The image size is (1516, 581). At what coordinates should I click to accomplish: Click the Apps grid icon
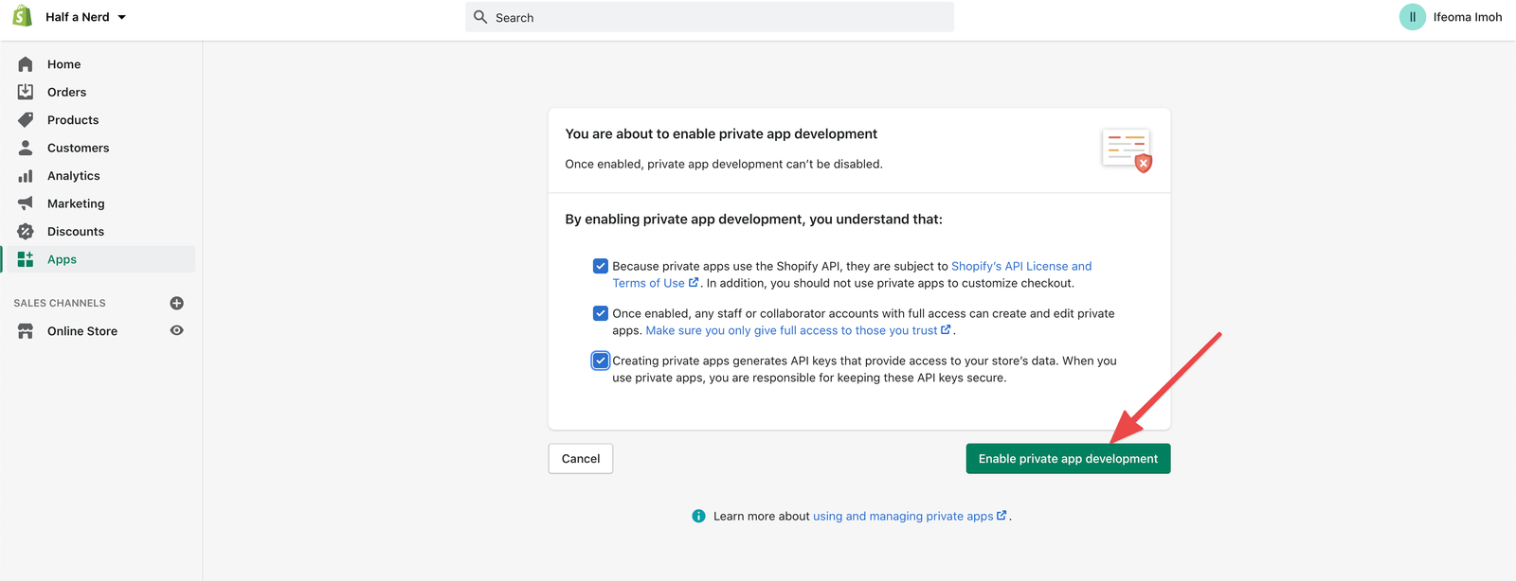tap(26, 259)
